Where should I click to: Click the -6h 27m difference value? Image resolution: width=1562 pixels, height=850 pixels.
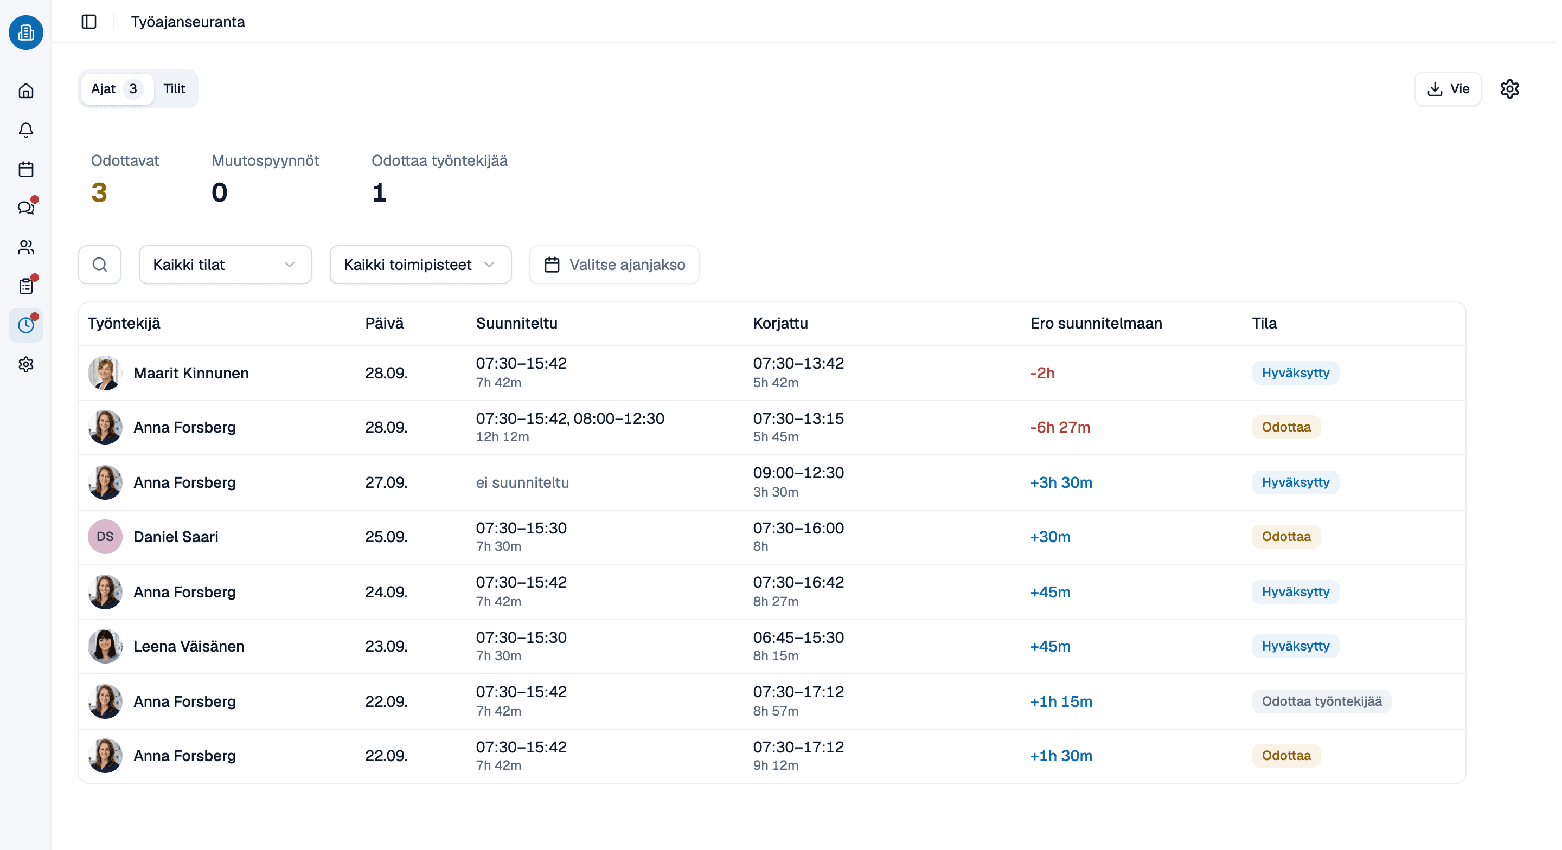(1060, 427)
